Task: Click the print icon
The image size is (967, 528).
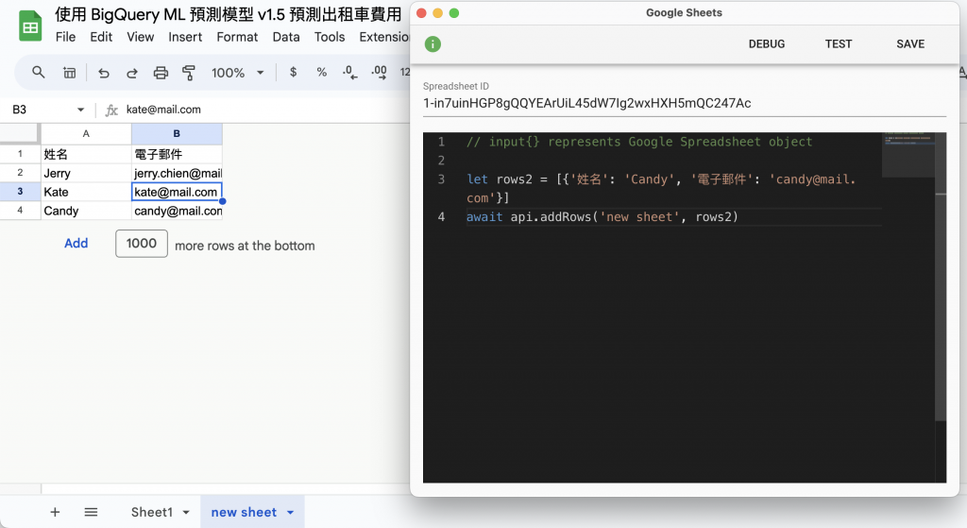Action: tap(161, 73)
